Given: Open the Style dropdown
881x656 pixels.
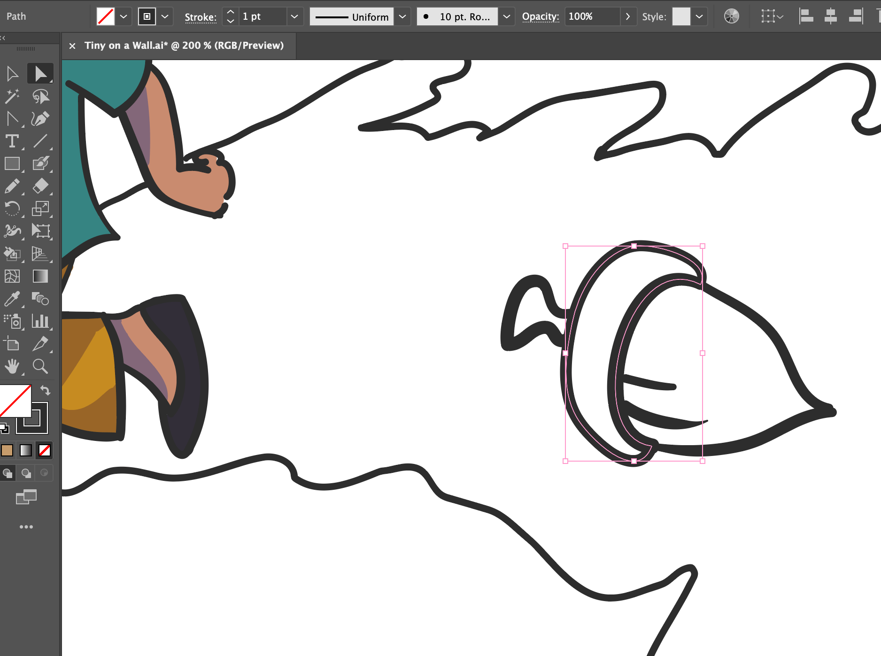Looking at the screenshot, I should point(699,16).
